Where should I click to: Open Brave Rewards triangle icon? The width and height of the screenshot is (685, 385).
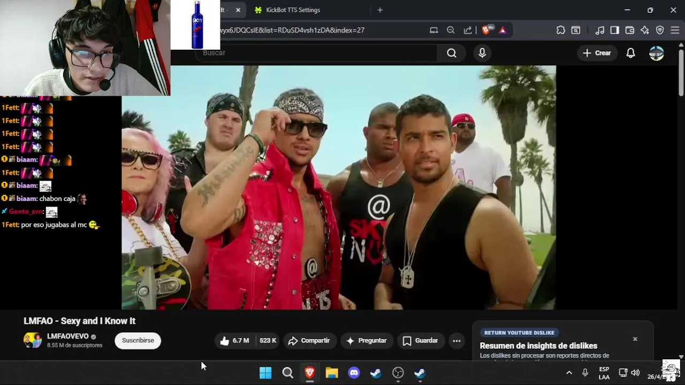click(x=503, y=30)
